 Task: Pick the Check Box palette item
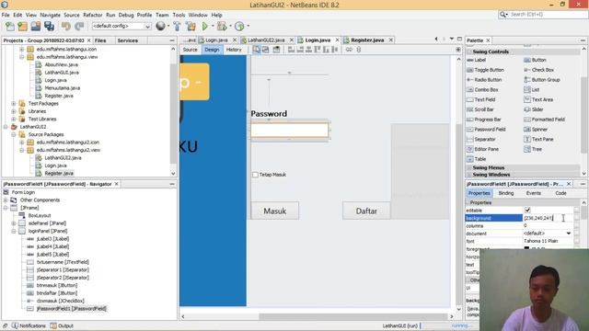click(x=539, y=70)
